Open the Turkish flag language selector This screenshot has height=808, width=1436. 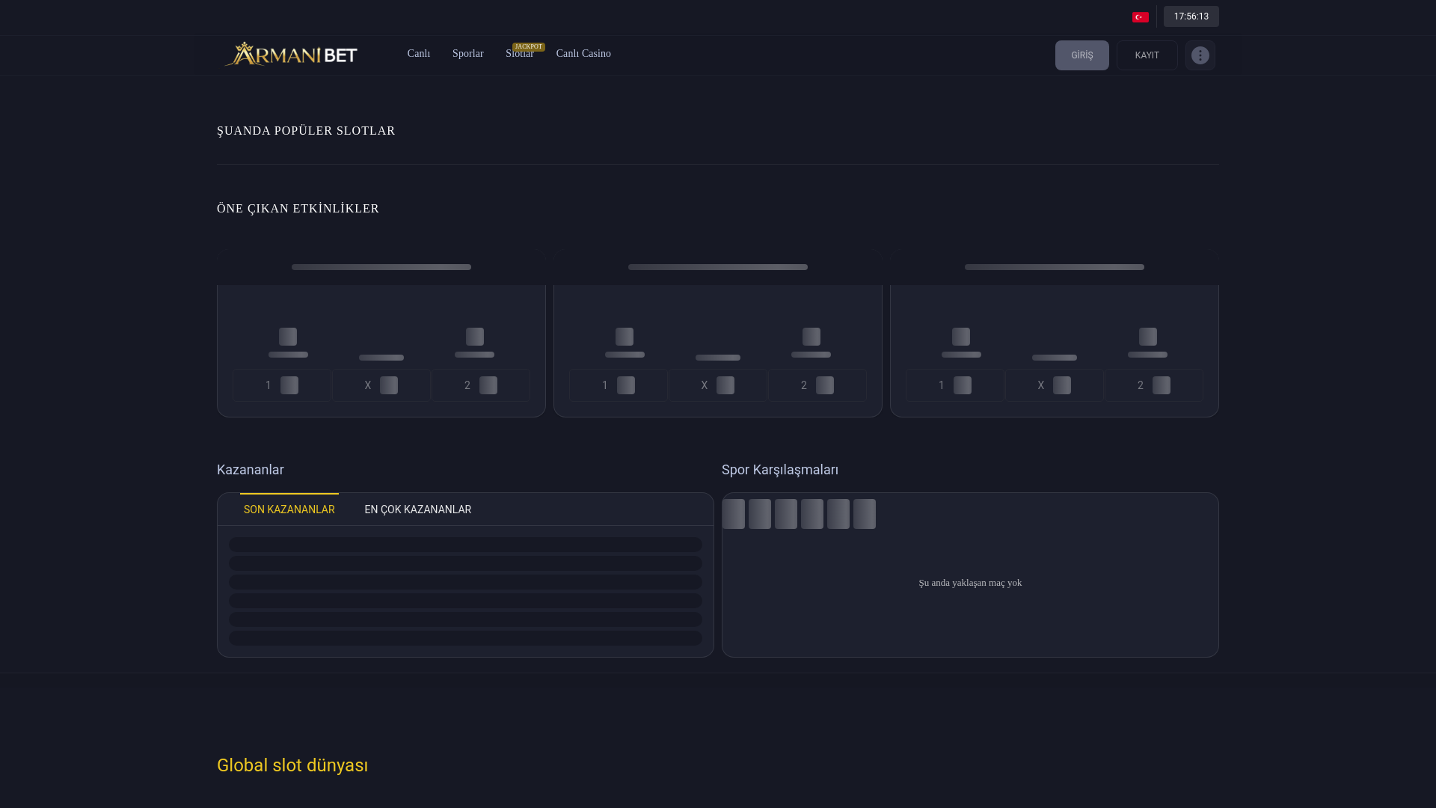pyautogui.click(x=1140, y=17)
